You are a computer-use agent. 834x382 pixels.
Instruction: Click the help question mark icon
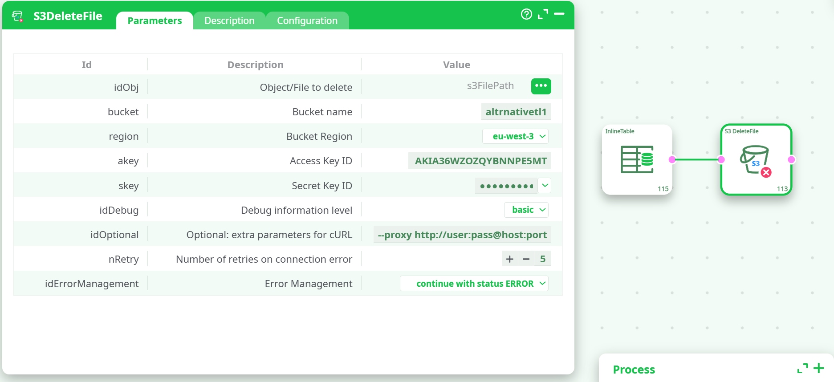[526, 14]
